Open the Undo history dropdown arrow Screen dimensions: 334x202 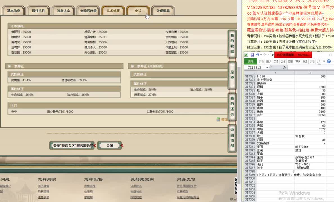261,55
